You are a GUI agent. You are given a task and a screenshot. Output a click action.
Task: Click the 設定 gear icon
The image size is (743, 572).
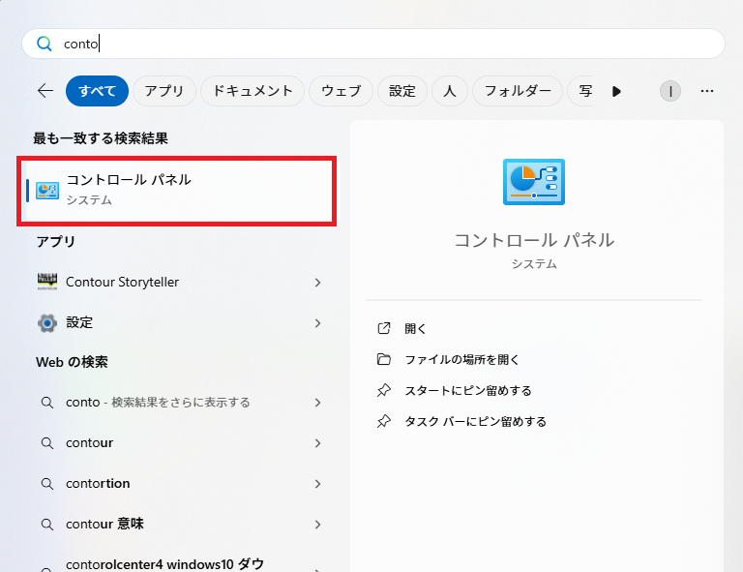tap(46, 322)
